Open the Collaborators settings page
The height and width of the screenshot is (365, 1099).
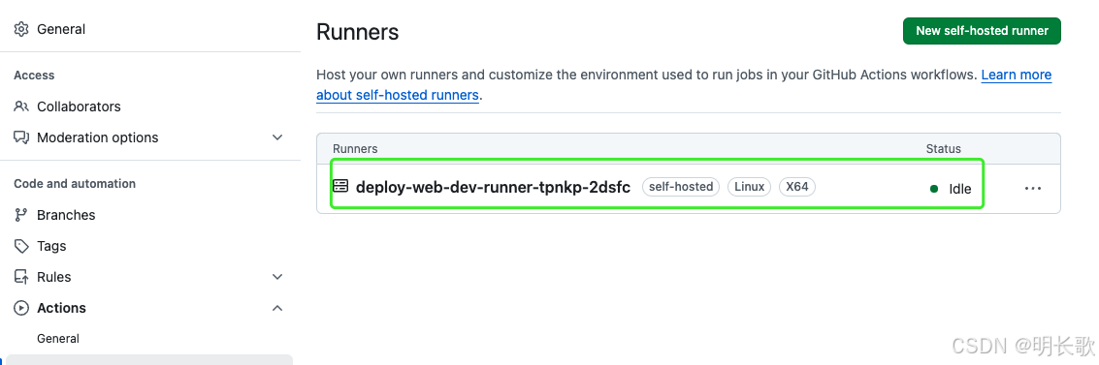tap(79, 106)
